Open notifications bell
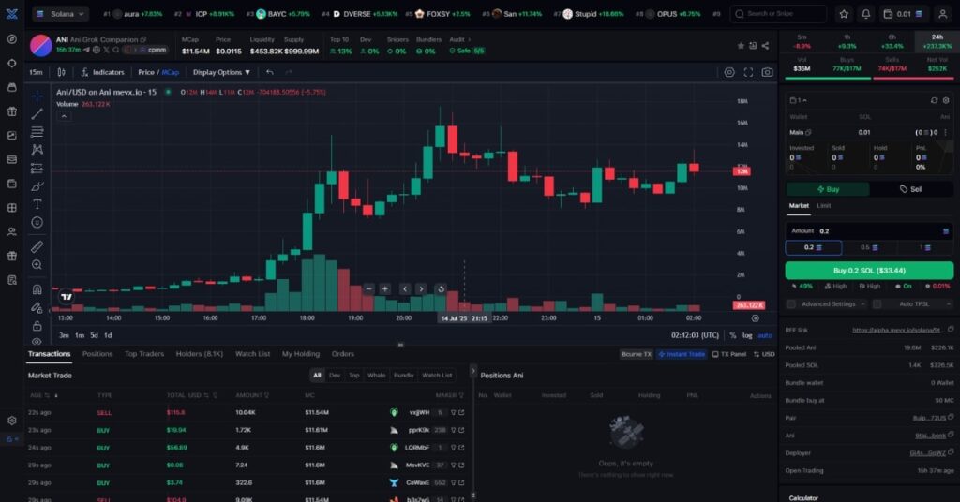Viewport: 960px width, 502px height. (865, 13)
